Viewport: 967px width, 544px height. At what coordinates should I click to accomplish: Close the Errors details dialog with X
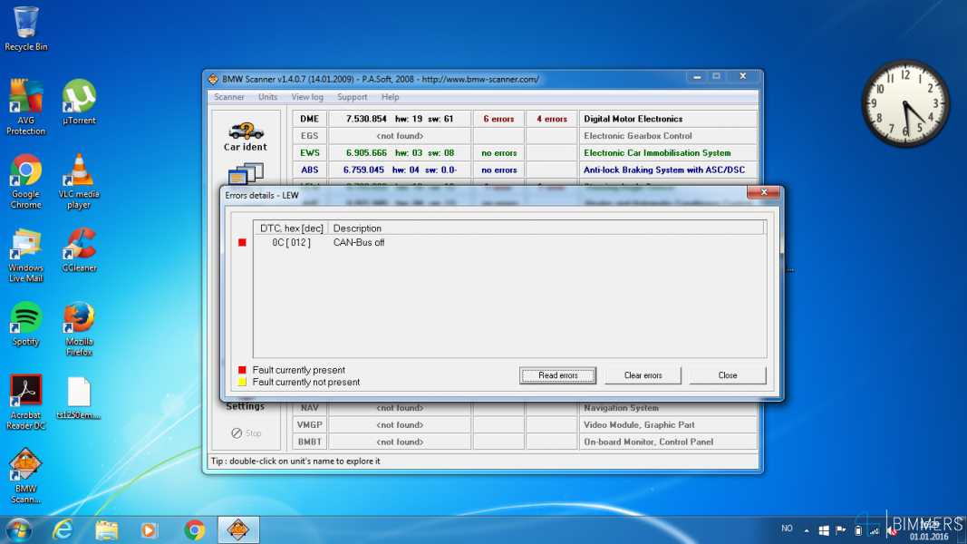[763, 192]
